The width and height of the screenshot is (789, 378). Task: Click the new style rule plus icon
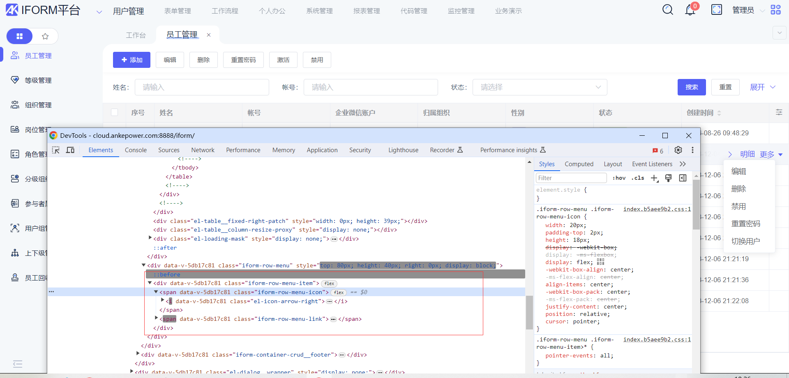tap(654, 178)
